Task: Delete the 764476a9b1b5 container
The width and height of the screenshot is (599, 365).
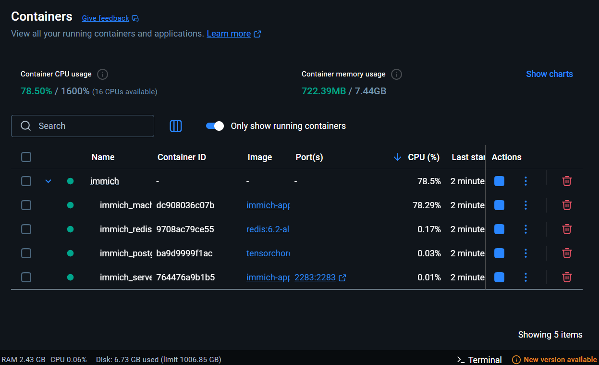Action: [567, 277]
